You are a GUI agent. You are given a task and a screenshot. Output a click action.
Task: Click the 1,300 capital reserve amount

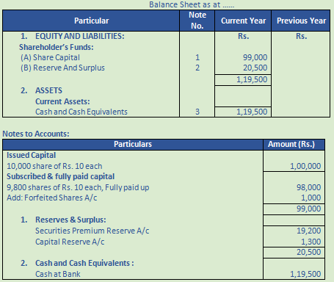coord(311,242)
